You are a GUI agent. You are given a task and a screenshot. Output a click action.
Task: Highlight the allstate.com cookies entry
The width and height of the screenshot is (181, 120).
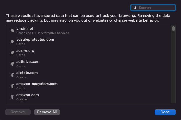point(88,75)
